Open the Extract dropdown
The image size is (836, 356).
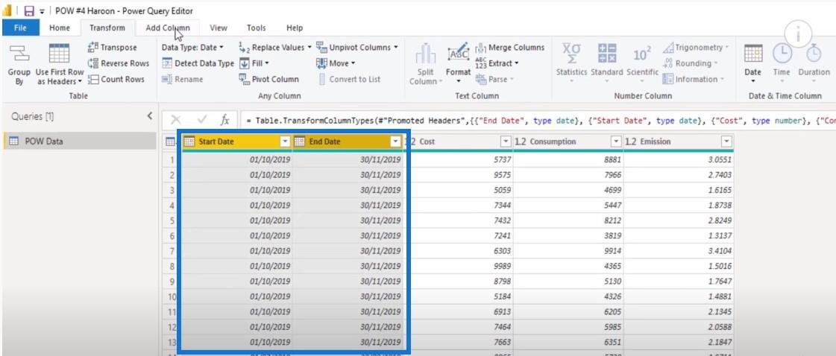coord(497,63)
